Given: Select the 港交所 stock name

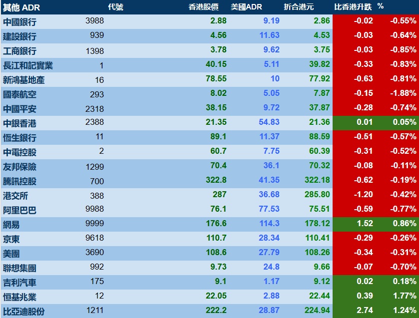Looking at the screenshot, I should click(15, 196).
